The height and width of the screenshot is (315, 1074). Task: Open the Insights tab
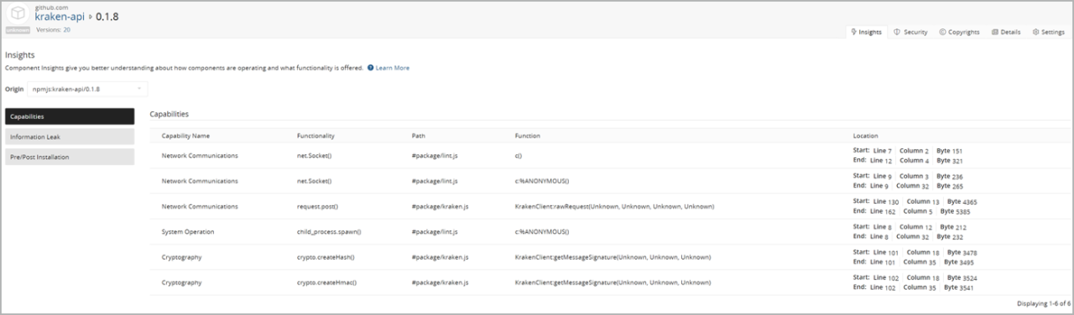click(x=865, y=32)
